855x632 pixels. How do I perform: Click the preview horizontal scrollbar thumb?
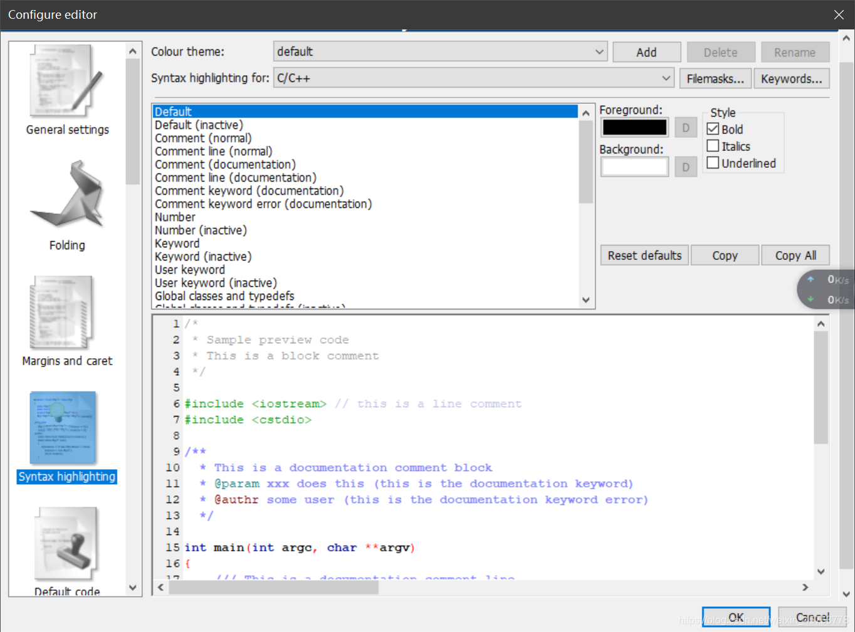(x=273, y=587)
